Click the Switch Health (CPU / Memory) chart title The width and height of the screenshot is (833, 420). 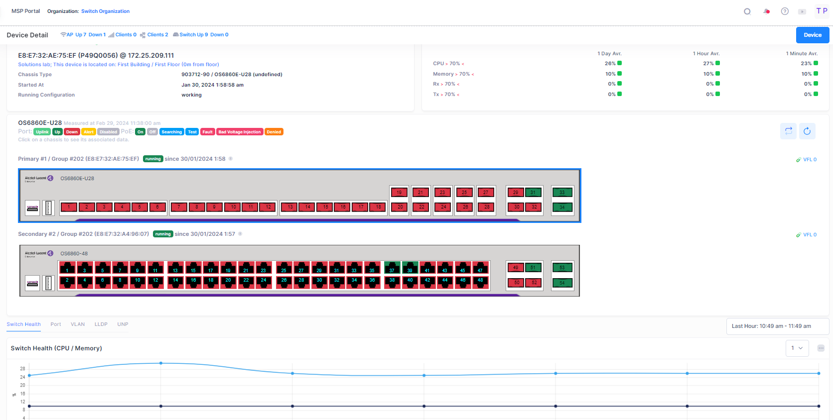click(56, 348)
